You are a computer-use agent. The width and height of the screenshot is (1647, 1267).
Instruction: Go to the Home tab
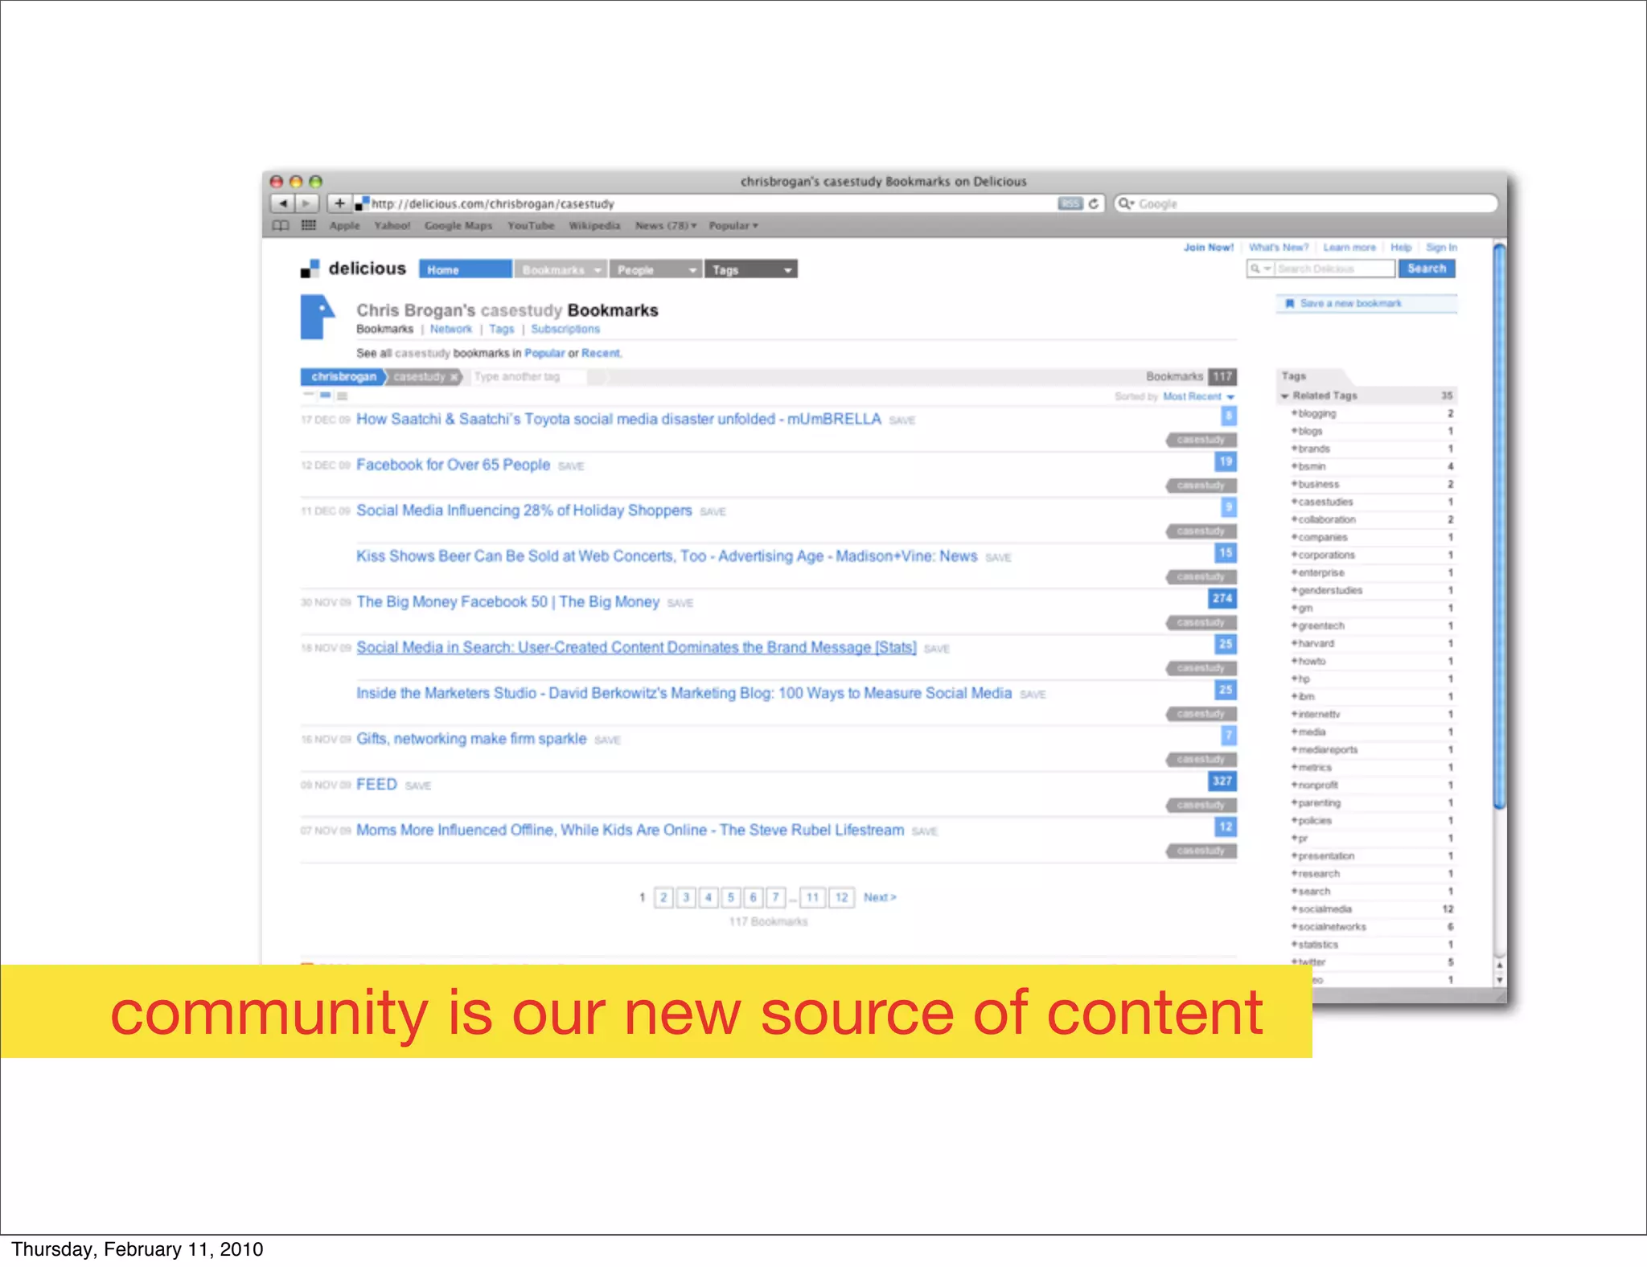click(465, 269)
